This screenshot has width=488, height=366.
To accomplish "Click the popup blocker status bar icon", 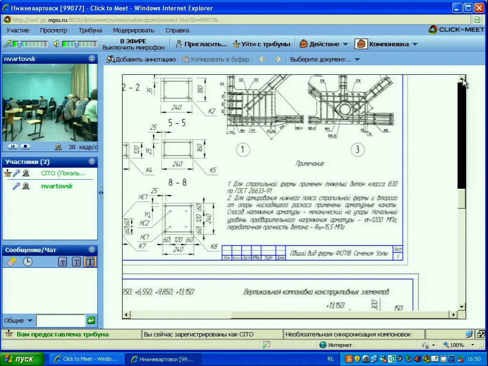I will 266,345.
